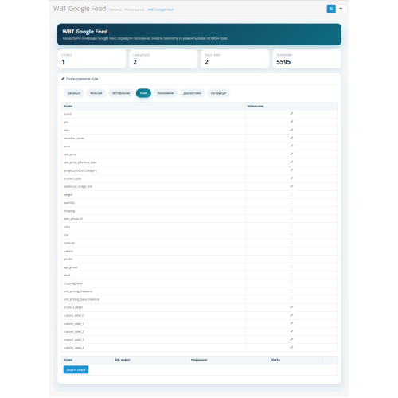
Task: Click the 'CDATA' column header
Action: (x=275, y=360)
